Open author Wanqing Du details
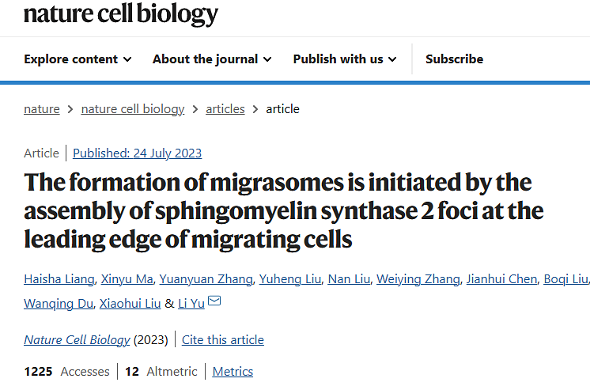This screenshot has width=590, height=386. click(58, 303)
